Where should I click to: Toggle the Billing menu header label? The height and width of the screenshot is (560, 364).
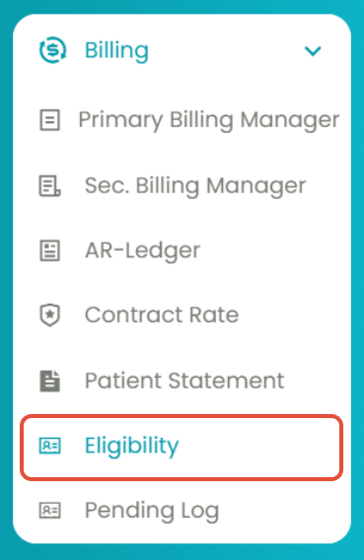pyautogui.click(x=116, y=50)
